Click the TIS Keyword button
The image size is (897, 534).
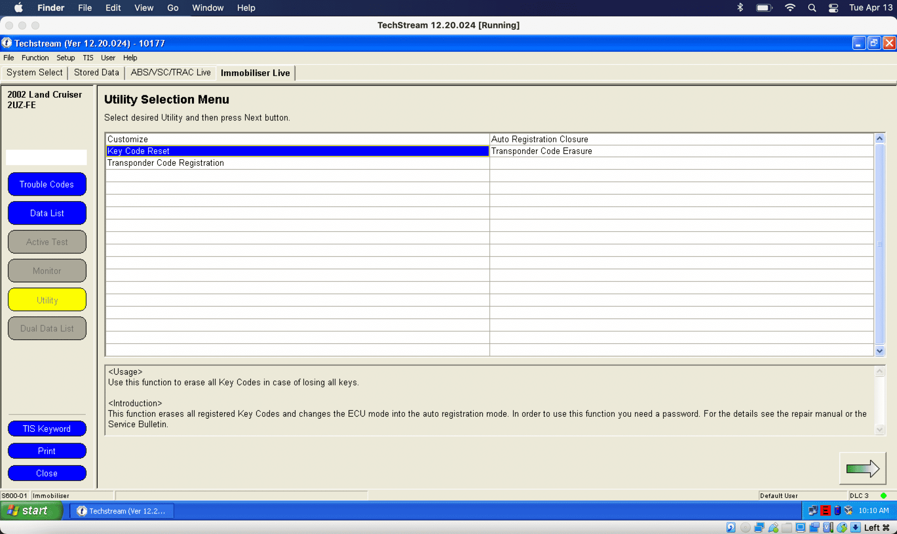point(47,429)
